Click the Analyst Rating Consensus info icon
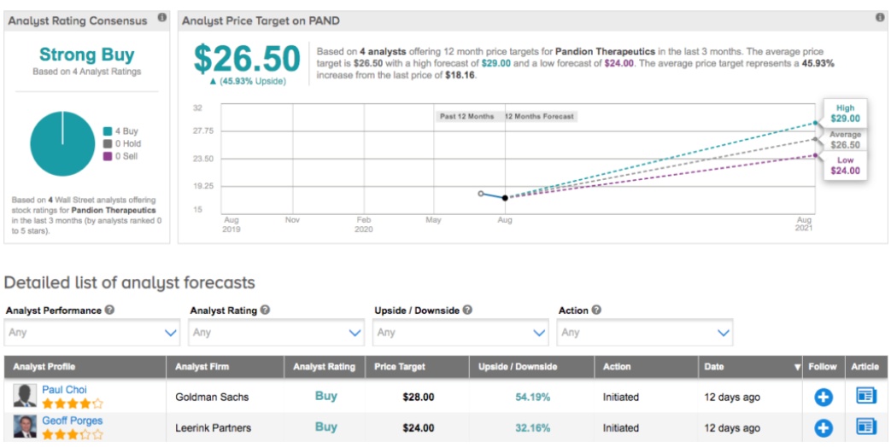Image resolution: width=891 pixels, height=447 pixels. (161, 19)
